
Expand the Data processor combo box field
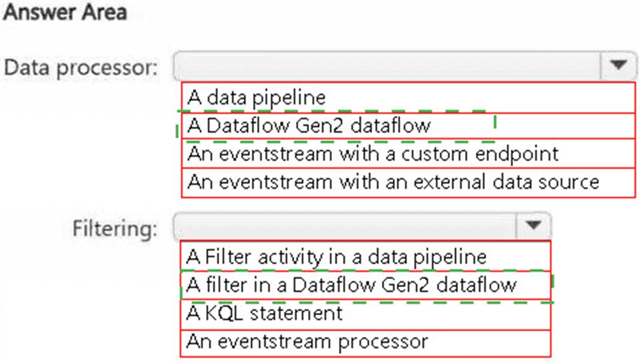(x=390, y=66)
